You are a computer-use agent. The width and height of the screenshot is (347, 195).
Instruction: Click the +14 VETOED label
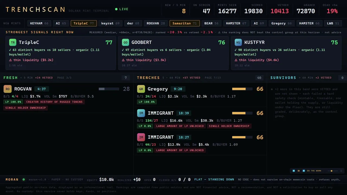[44, 78]
